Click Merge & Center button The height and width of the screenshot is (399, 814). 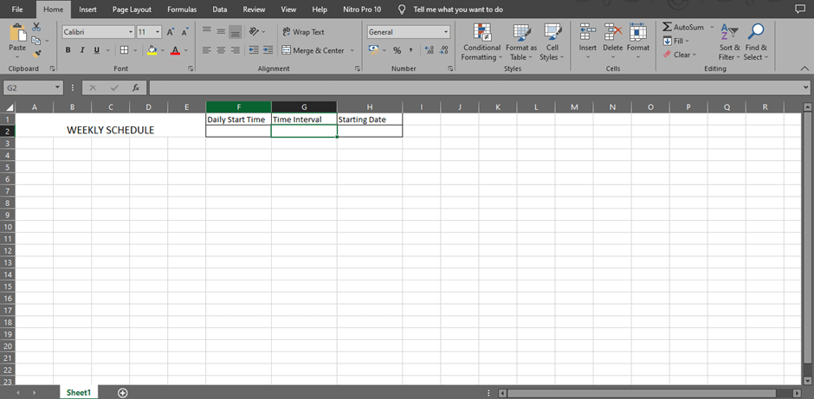313,50
